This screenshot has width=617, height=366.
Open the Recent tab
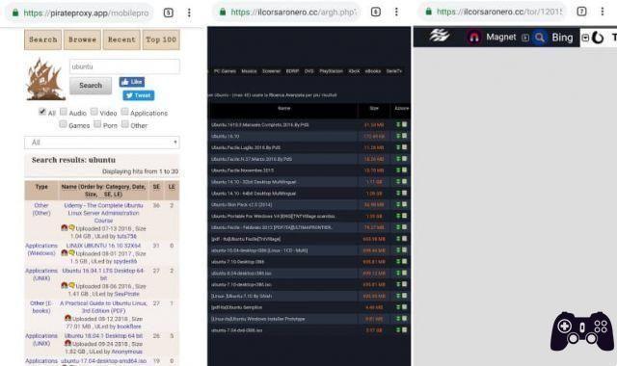[121, 39]
